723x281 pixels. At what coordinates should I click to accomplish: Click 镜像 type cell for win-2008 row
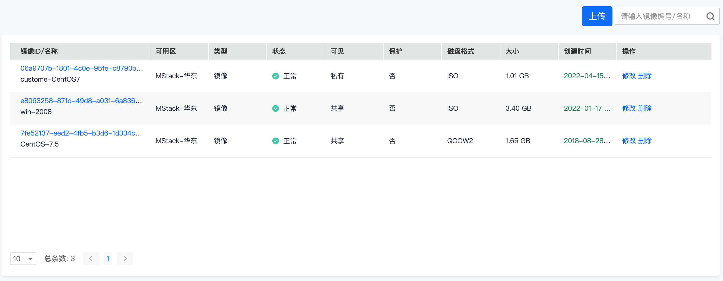(x=221, y=108)
